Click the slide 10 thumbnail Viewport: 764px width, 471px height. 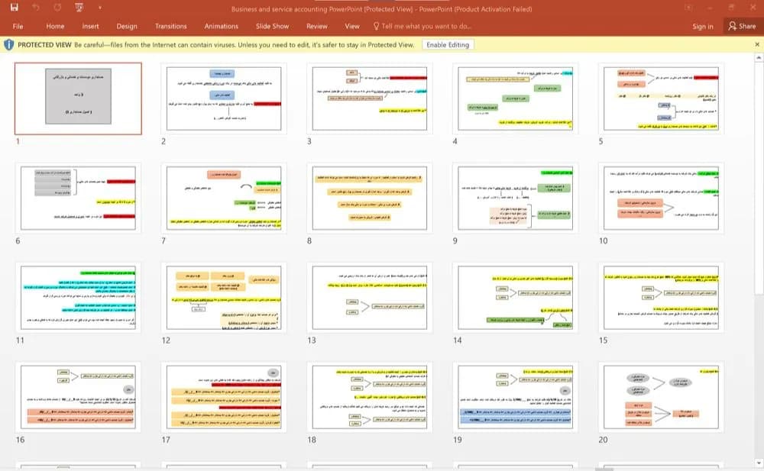[x=661, y=198]
